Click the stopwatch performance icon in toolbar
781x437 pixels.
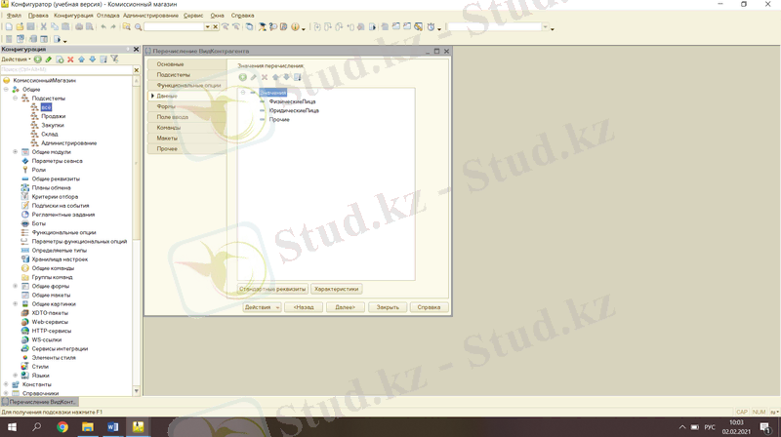(431, 27)
